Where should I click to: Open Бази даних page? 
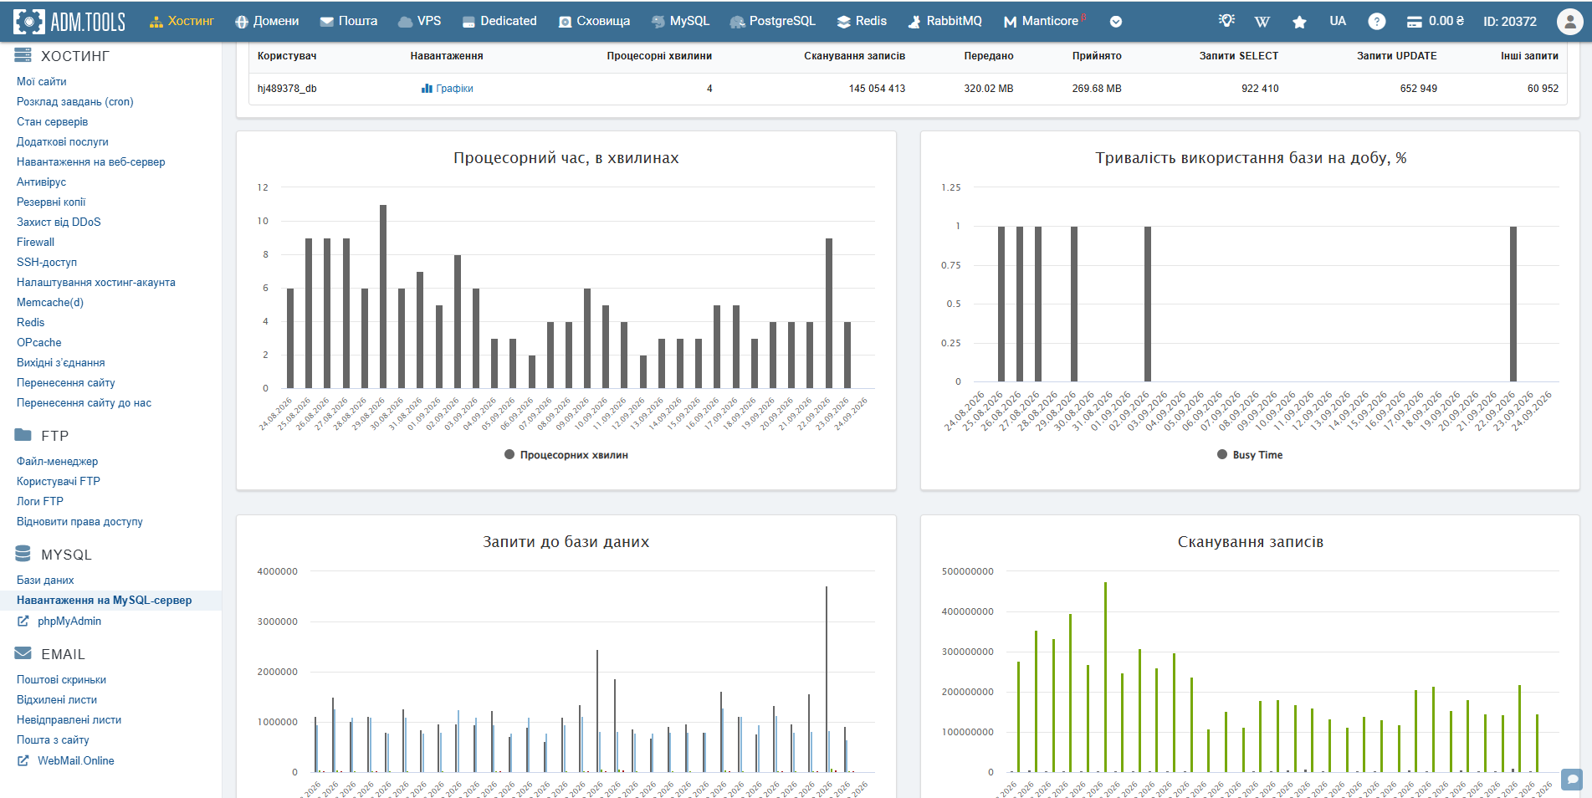(x=45, y=580)
